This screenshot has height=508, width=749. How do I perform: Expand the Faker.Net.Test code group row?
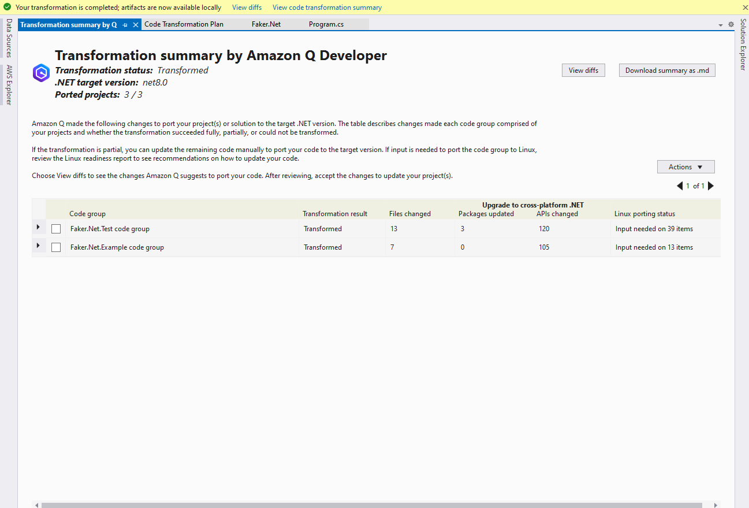38,227
